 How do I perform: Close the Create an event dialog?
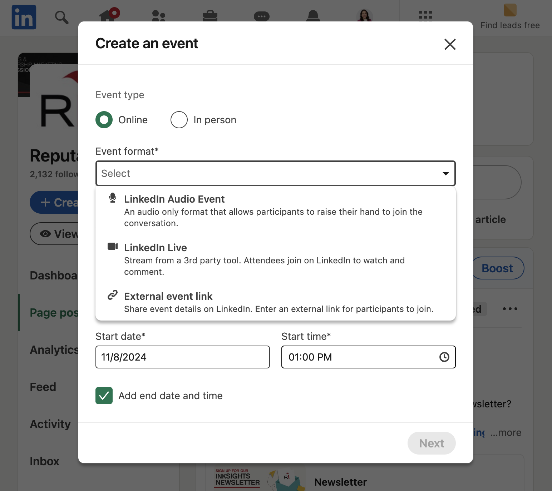[450, 44]
